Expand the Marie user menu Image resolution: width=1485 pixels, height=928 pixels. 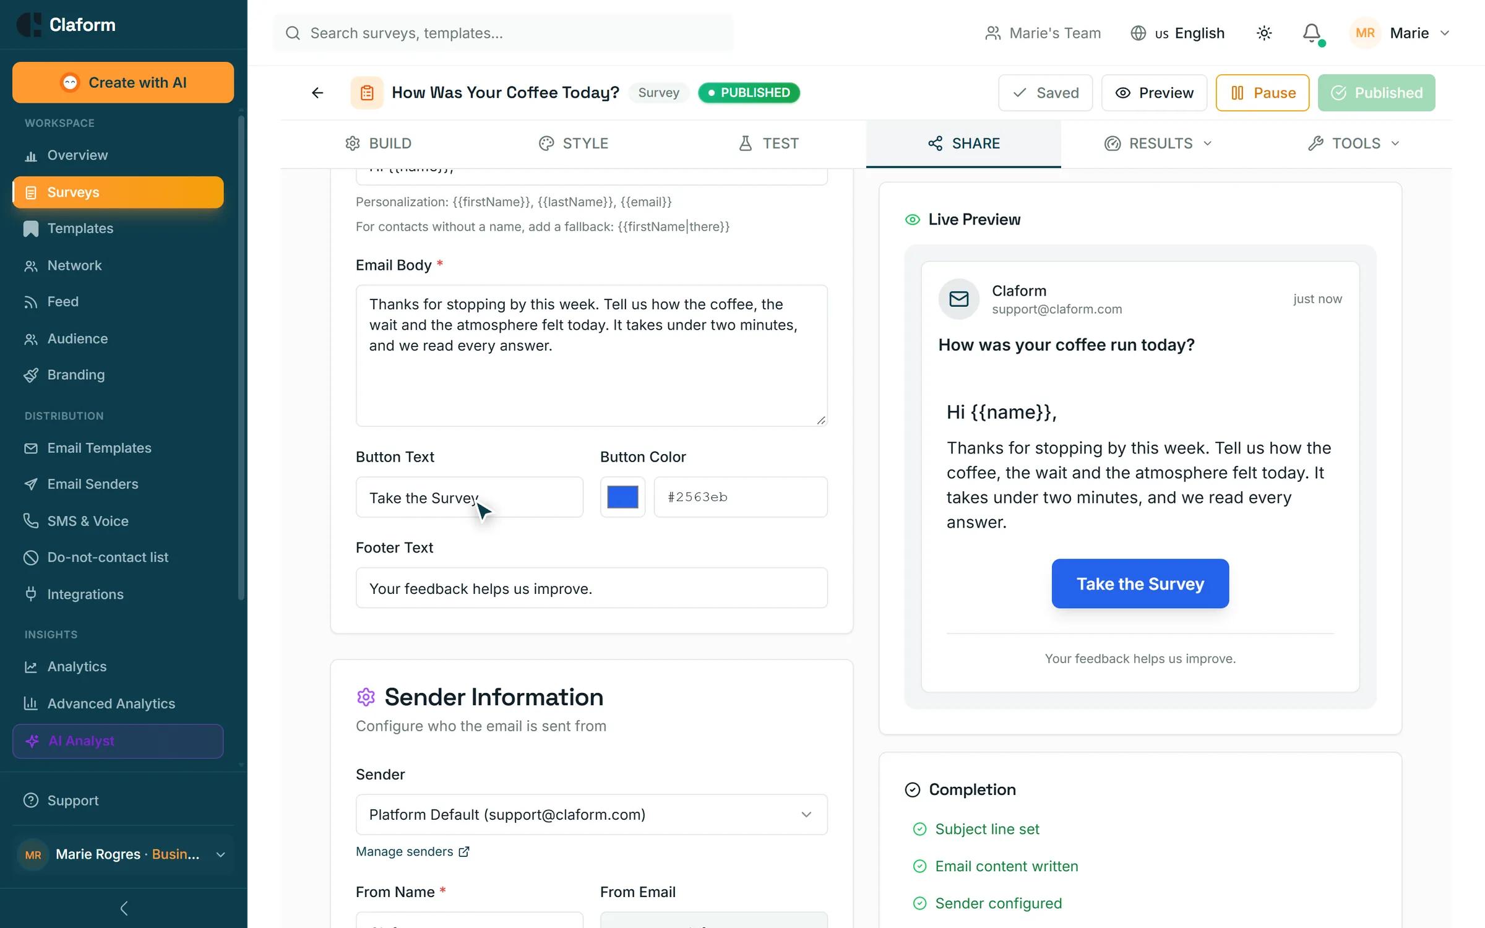(1400, 33)
